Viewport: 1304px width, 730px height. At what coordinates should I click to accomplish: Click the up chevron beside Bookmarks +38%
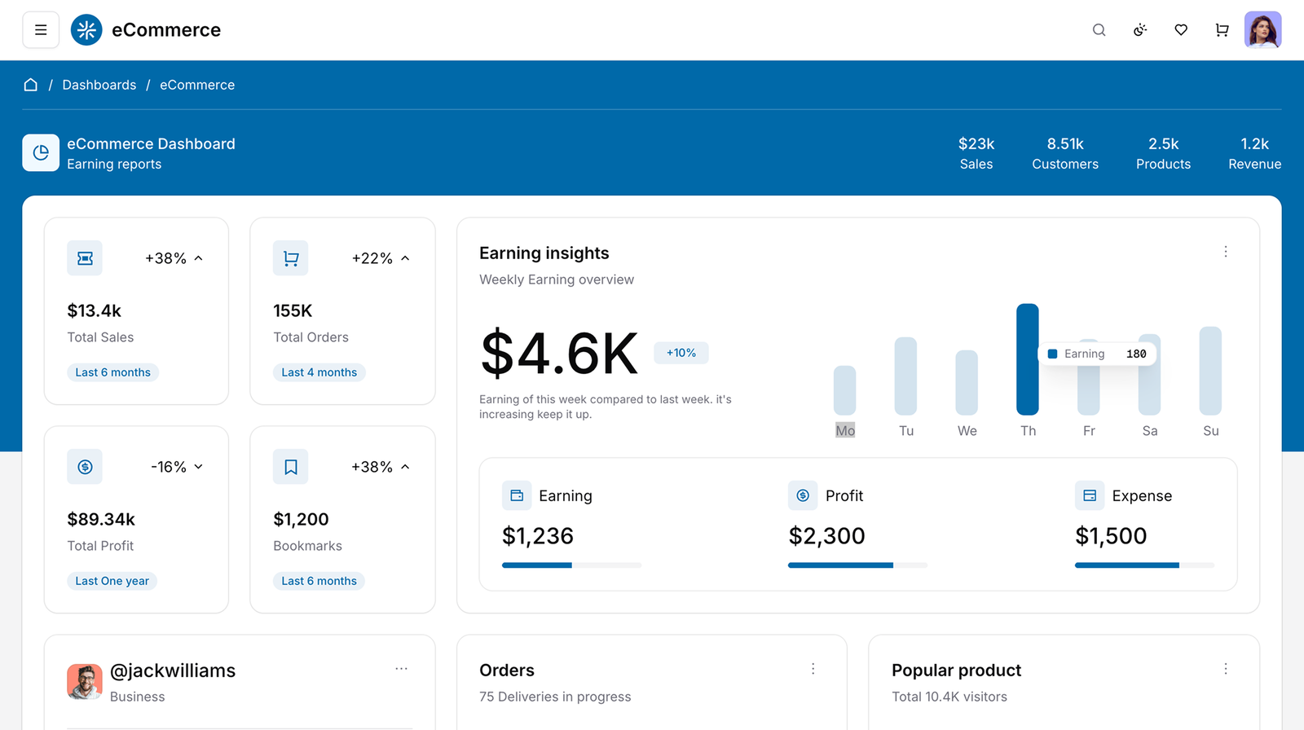point(405,467)
